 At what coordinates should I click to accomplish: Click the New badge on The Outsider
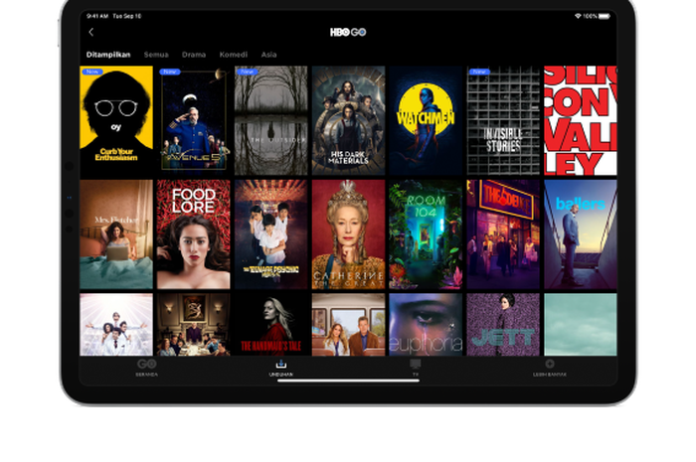point(248,72)
